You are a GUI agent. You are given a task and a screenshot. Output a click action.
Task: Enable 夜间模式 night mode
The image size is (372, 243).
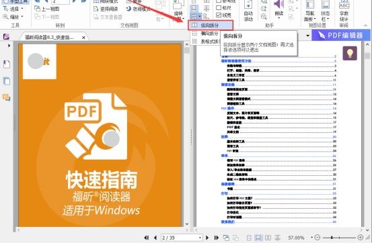point(139,9)
